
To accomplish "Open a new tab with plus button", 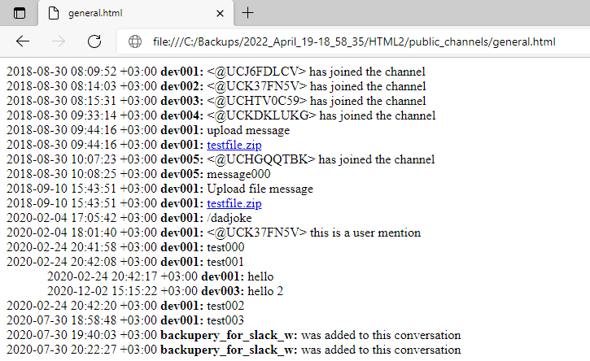I will tap(247, 13).
